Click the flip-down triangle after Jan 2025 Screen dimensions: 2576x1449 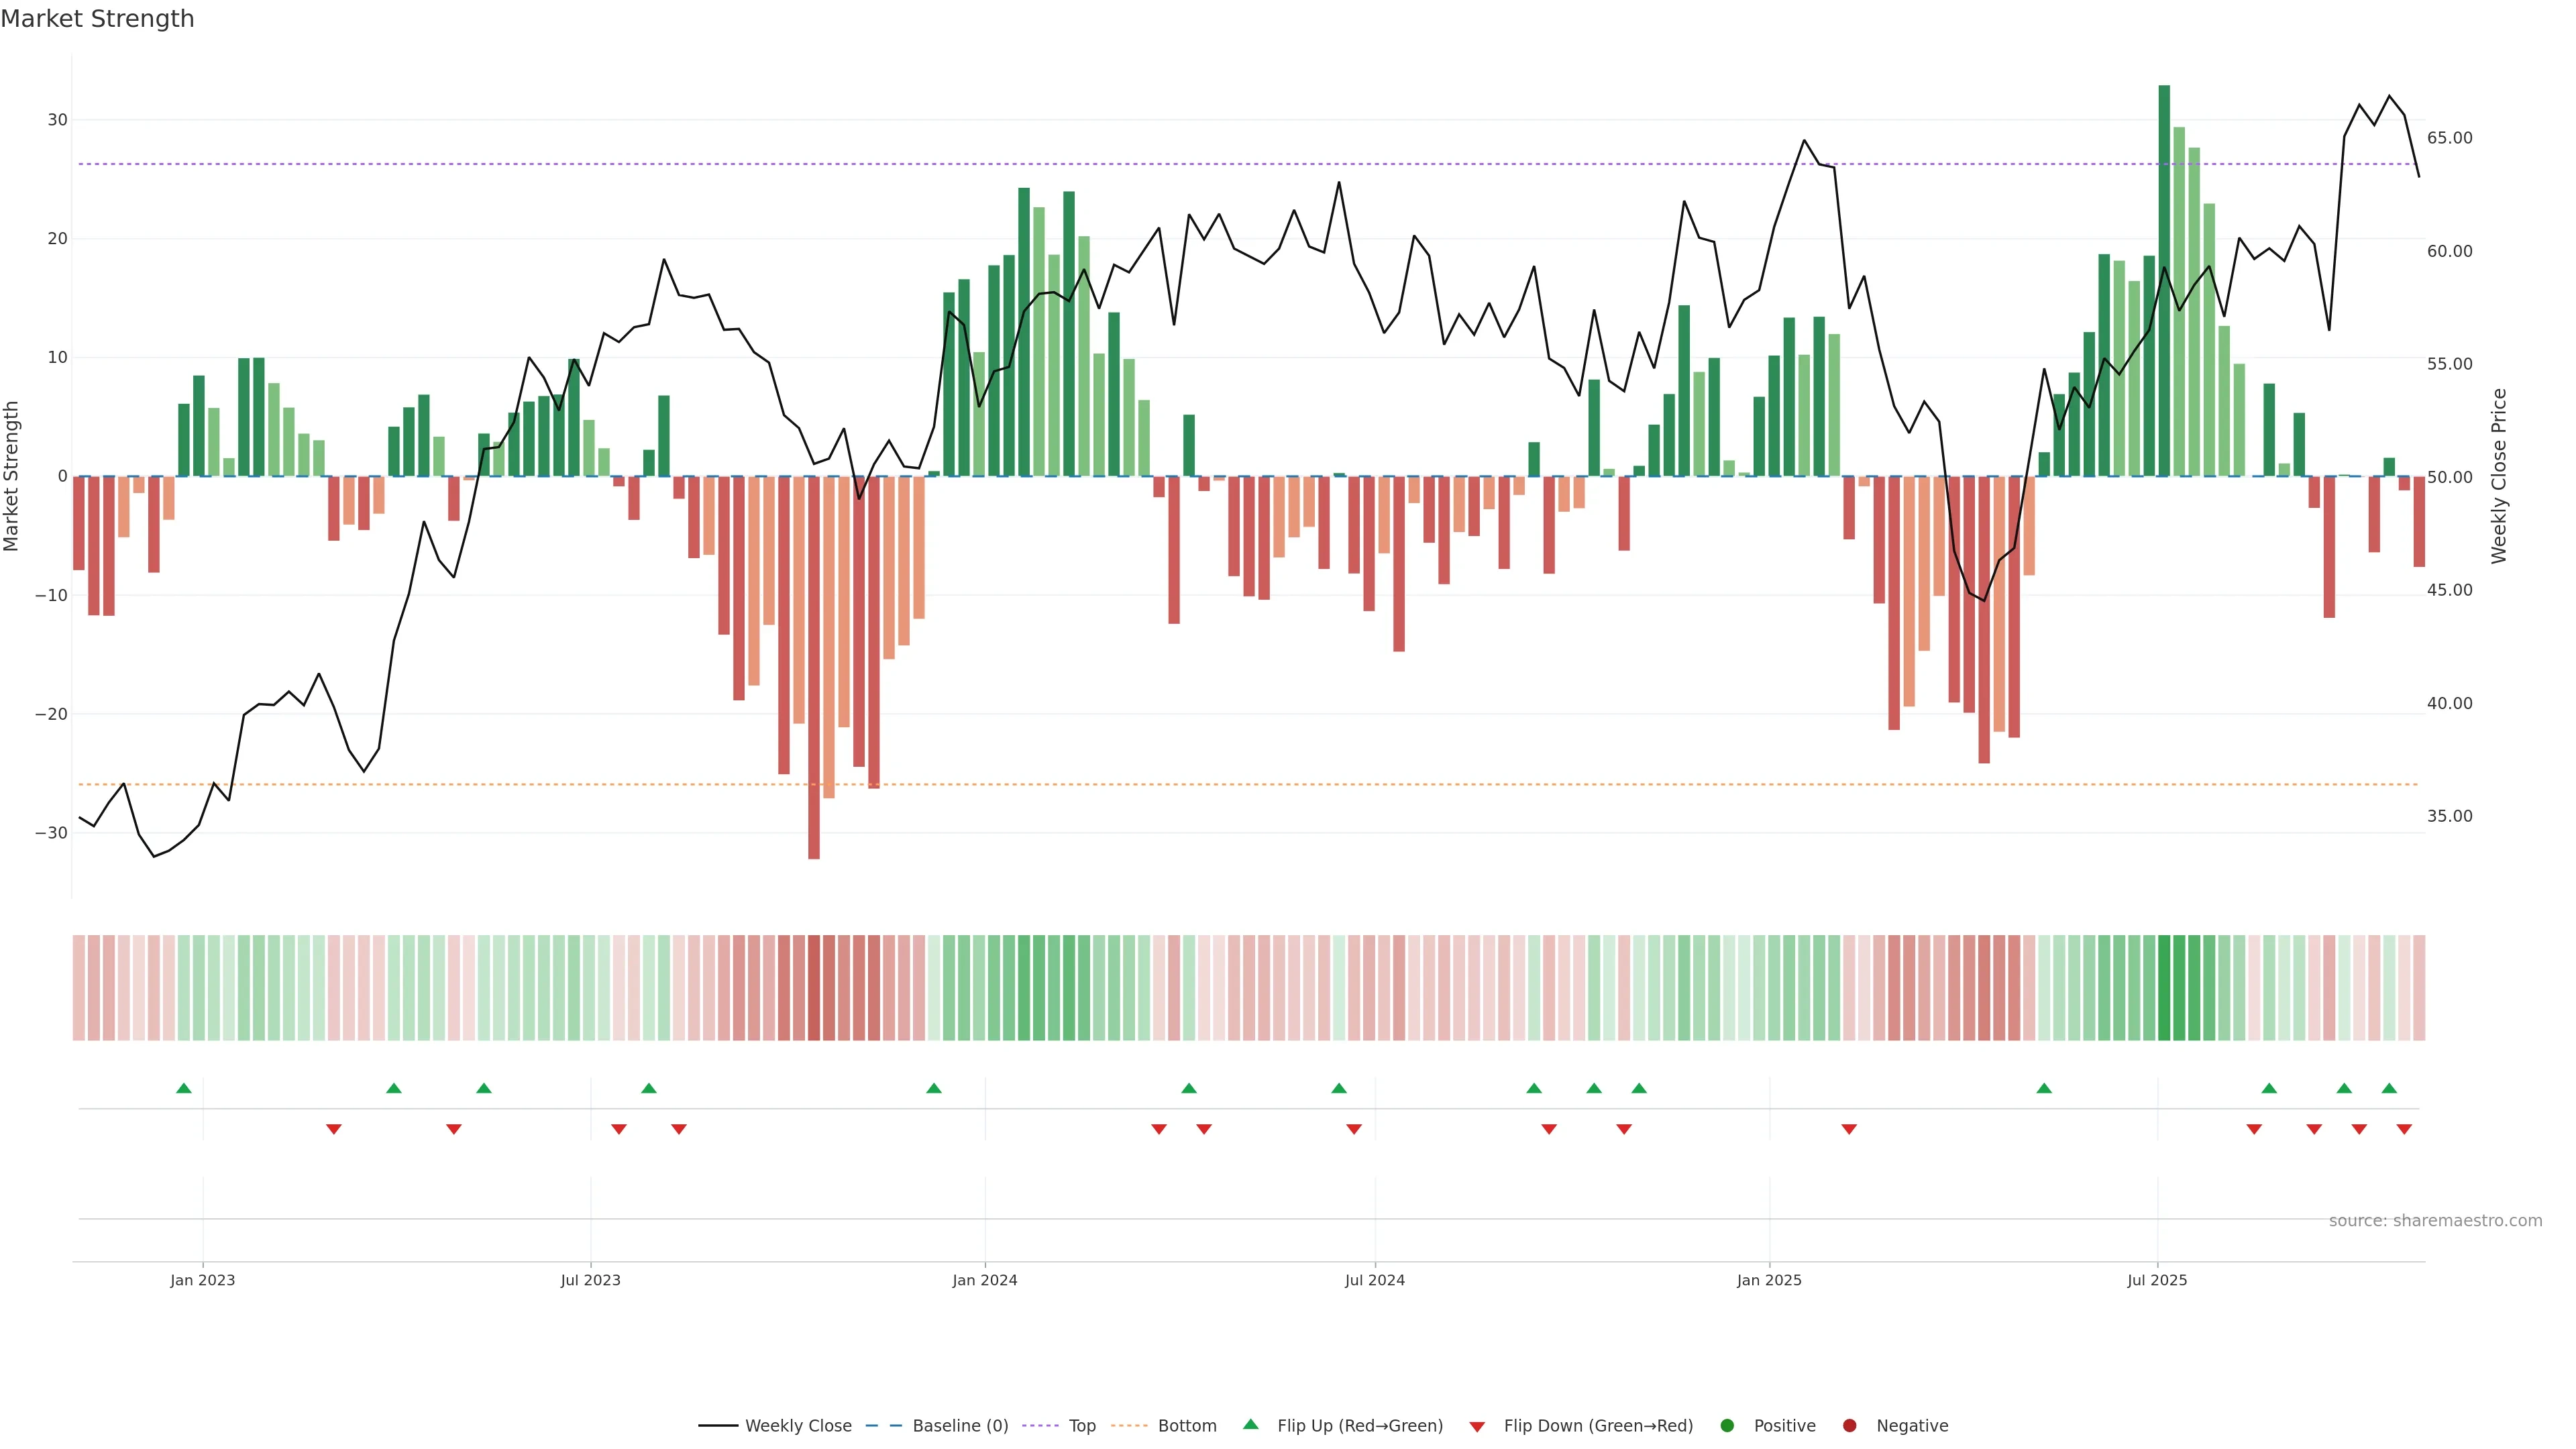[1849, 1129]
